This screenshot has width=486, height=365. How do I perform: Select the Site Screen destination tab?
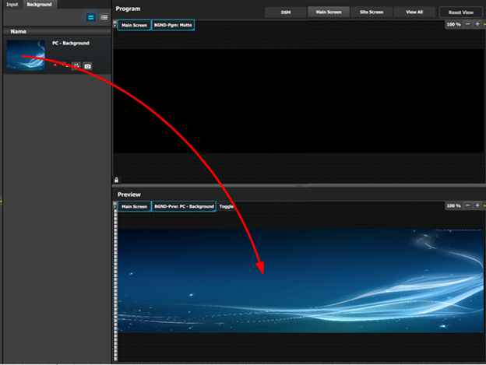(x=372, y=12)
